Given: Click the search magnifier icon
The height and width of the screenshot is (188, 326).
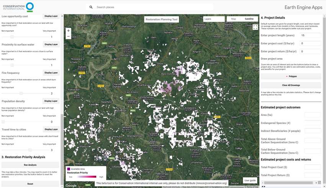Looking at the screenshot, I should [91, 7].
